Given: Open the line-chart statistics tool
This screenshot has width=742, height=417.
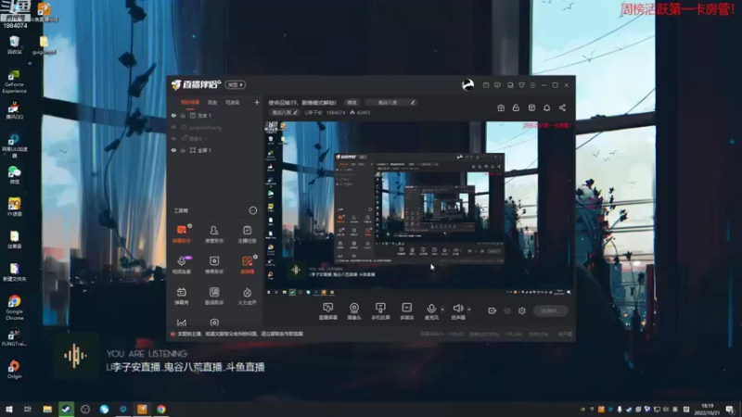Looking at the screenshot, I should 182,322.
